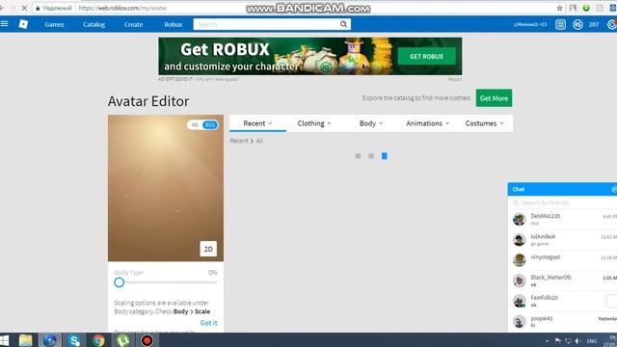Open the Catalog page in the nav bar
Screen dimensions: 617x347
click(x=94, y=24)
